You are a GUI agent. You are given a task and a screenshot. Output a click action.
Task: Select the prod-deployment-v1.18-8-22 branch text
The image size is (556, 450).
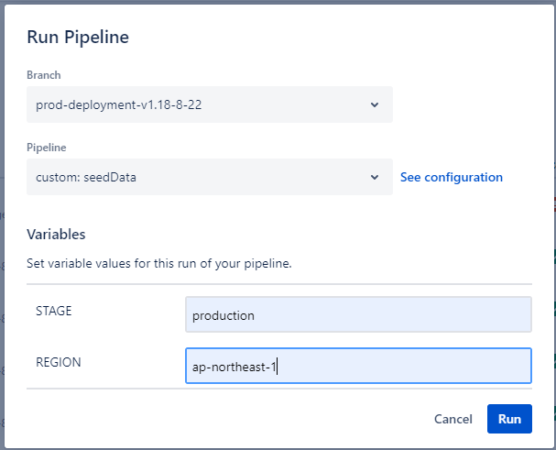click(x=119, y=104)
